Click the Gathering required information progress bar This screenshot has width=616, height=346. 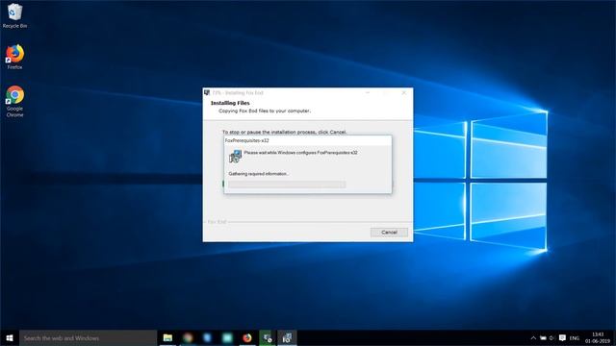[x=287, y=185]
